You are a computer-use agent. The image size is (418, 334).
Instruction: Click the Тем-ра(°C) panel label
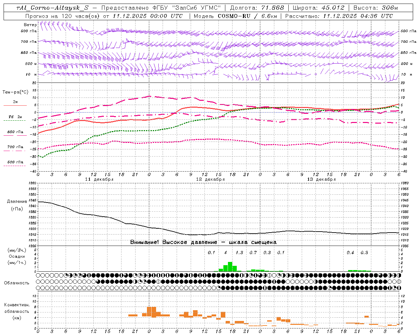[x=15, y=92]
